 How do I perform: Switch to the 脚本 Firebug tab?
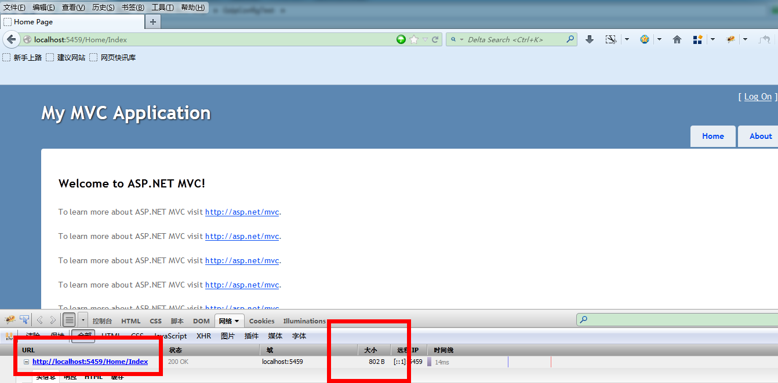[177, 321]
